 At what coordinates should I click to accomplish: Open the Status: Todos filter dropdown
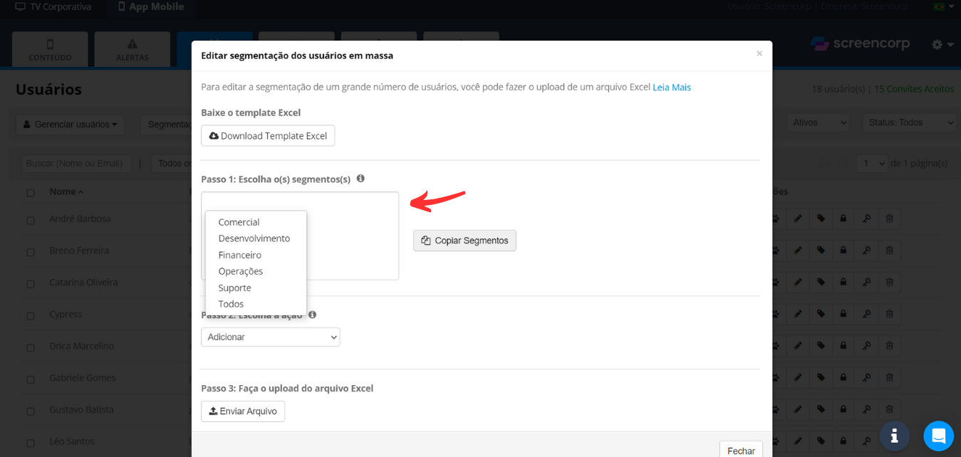pos(910,123)
